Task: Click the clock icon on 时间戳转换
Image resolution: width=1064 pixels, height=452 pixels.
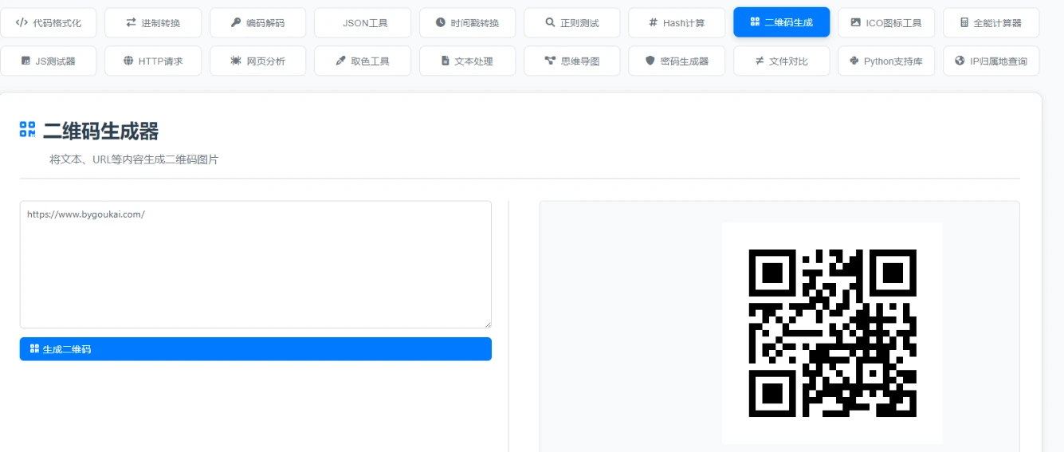Action: (441, 23)
